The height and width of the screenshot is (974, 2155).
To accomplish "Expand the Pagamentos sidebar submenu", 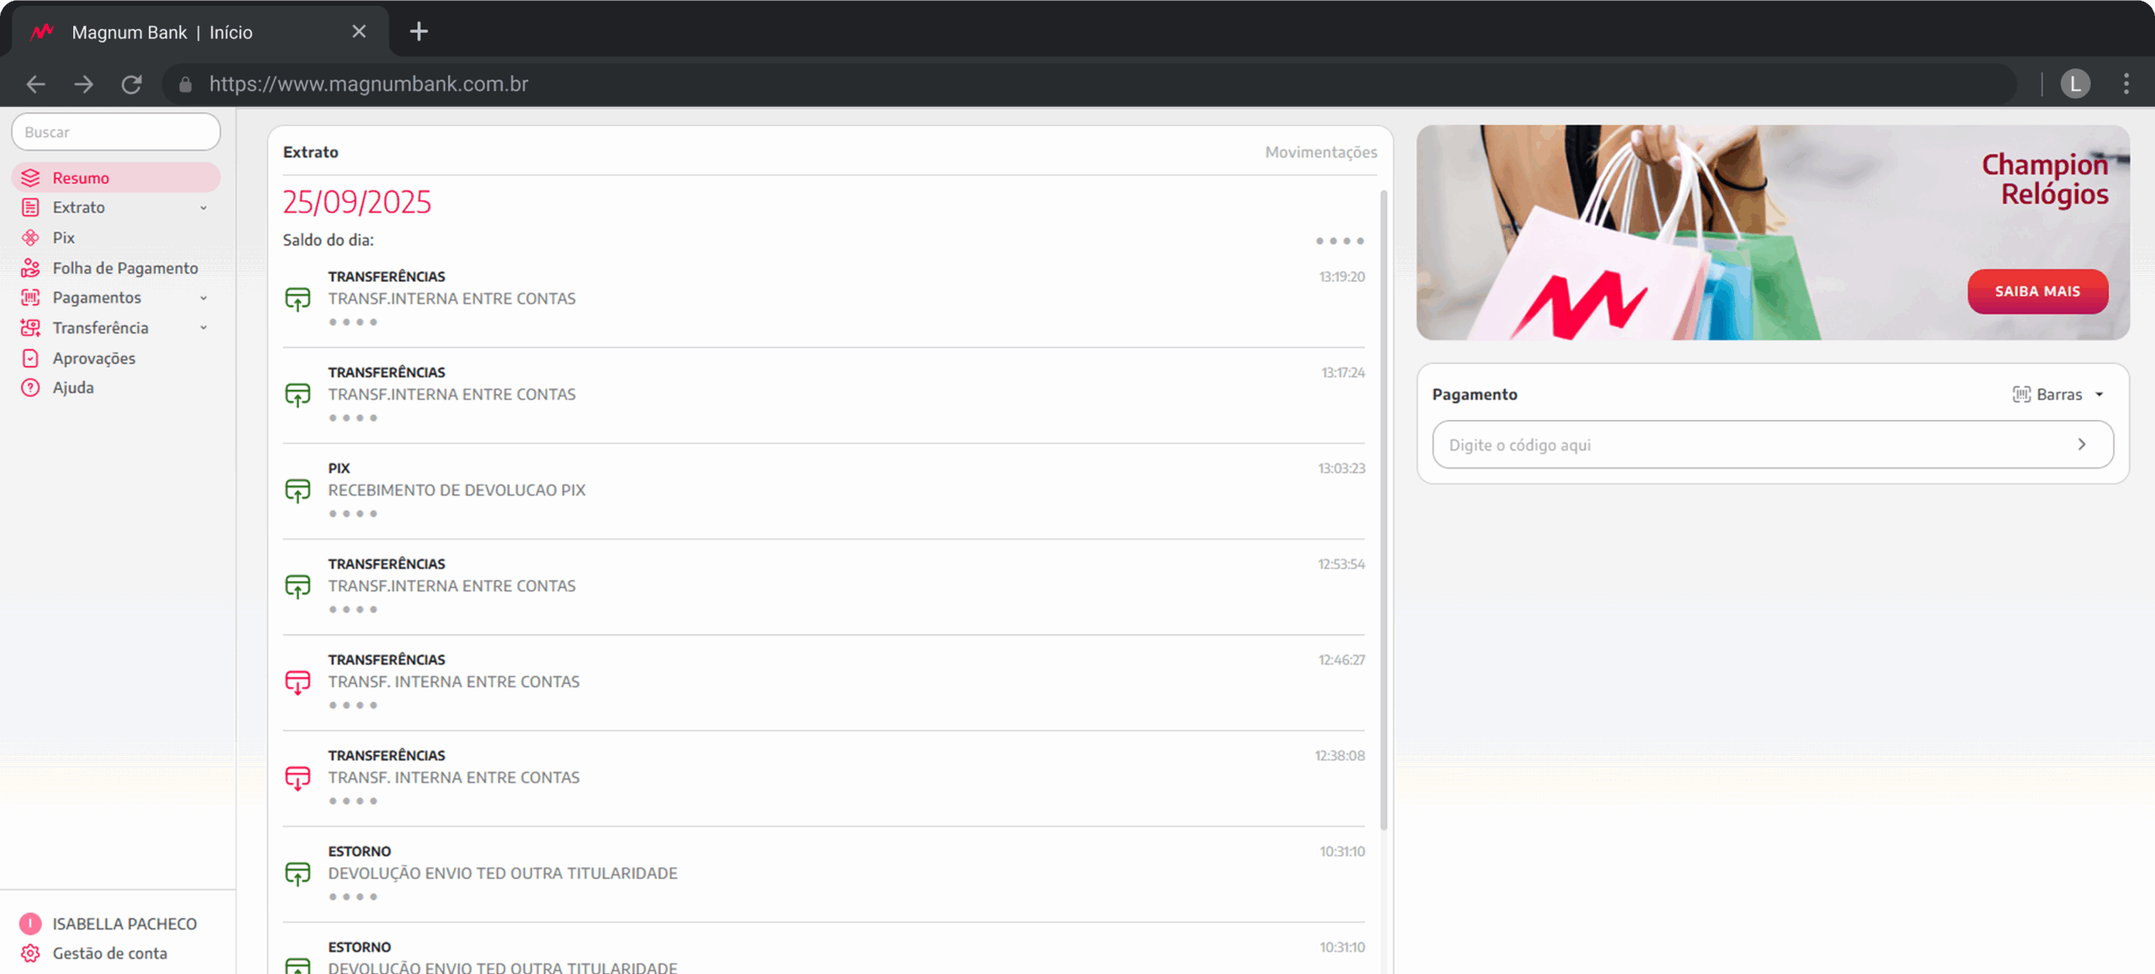I will pos(203,298).
